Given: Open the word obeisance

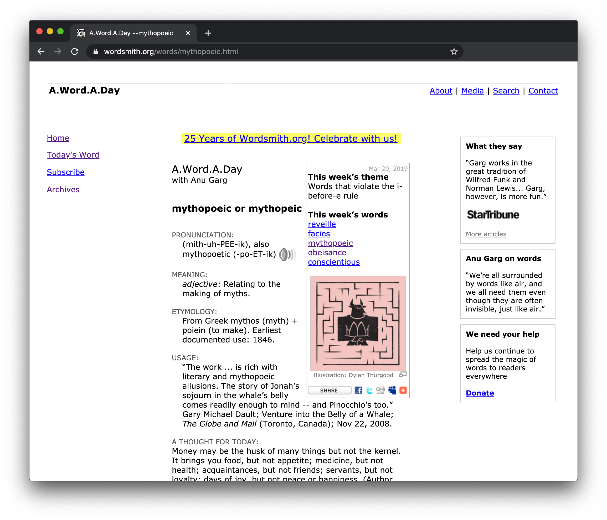Looking at the screenshot, I should coord(327,252).
